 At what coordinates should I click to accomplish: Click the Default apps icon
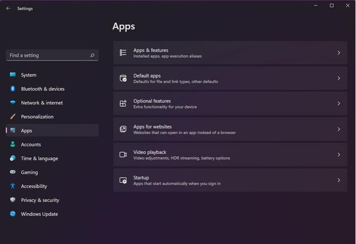point(123,78)
